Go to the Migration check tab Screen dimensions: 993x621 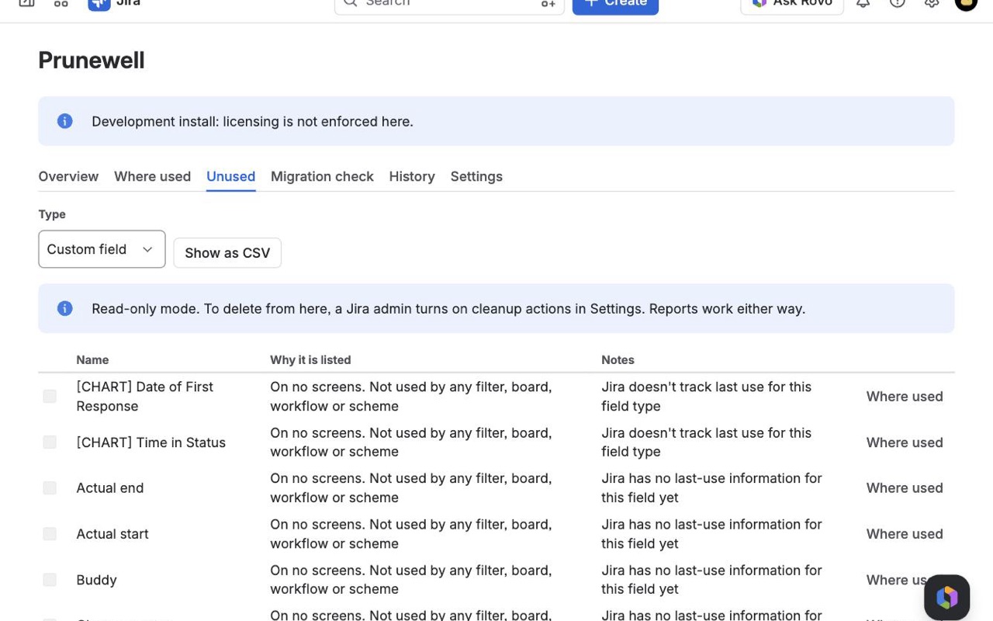click(x=322, y=176)
